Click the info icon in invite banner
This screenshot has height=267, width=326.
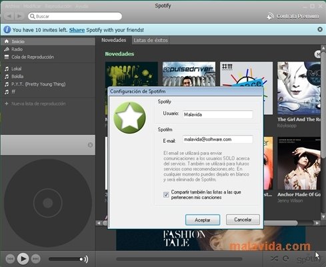pos(7,29)
